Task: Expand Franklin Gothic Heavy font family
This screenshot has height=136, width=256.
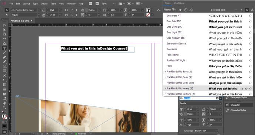Action: [165, 88]
